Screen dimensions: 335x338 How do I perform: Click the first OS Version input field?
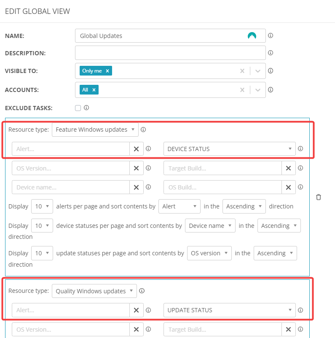[x=70, y=168]
